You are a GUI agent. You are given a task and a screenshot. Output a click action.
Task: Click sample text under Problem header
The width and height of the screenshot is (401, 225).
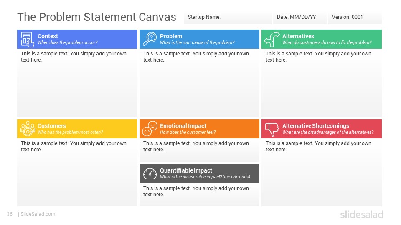(x=196, y=57)
